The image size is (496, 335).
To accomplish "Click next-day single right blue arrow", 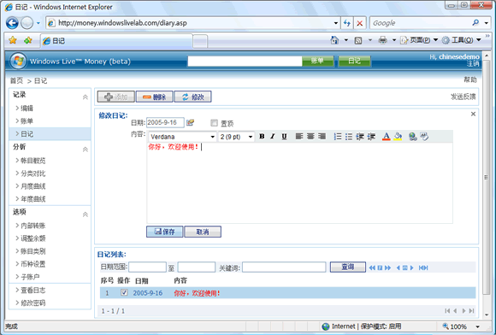I will 412,267.
